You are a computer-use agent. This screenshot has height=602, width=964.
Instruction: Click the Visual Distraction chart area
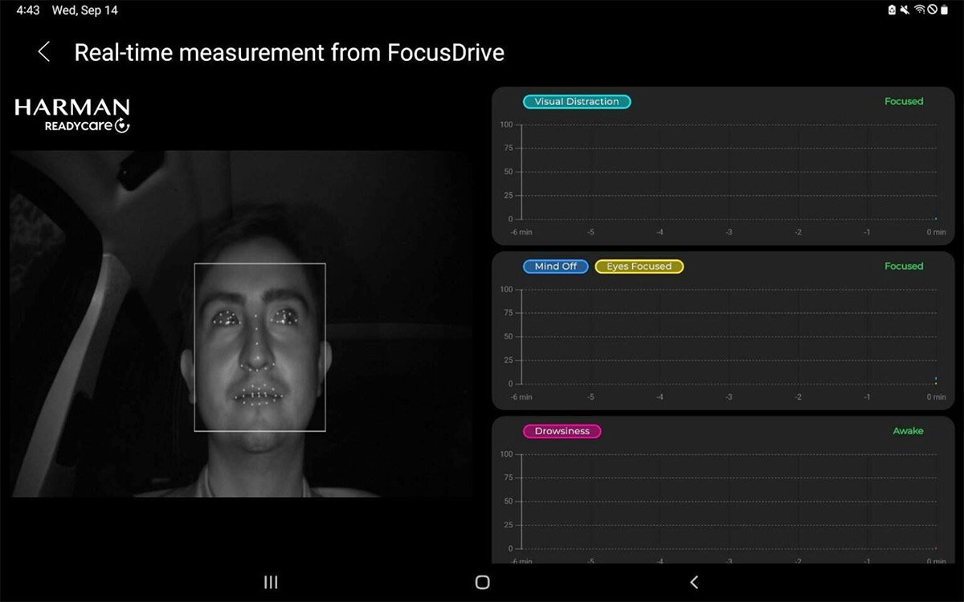729,172
